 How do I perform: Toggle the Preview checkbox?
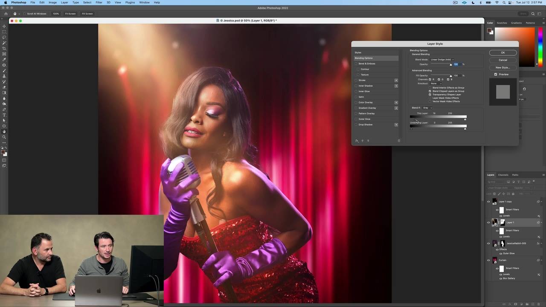coord(496,74)
